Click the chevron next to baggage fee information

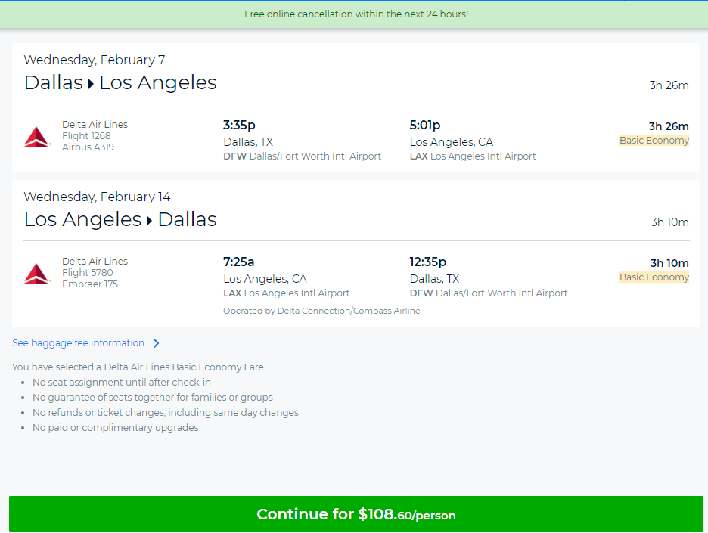[157, 343]
